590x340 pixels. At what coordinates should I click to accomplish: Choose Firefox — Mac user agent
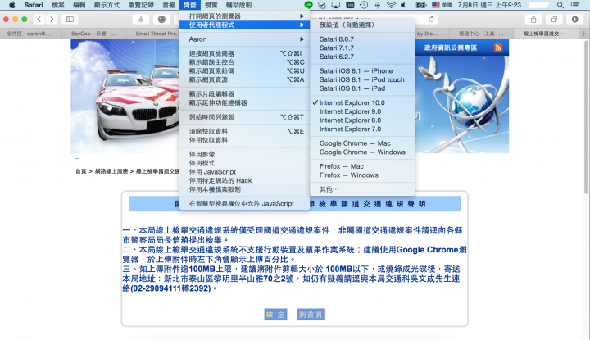362,166
